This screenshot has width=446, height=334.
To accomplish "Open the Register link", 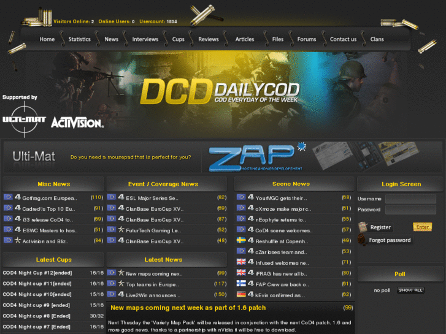I will tap(380, 227).
